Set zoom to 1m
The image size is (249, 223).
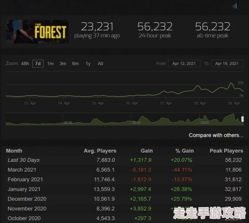point(50,64)
